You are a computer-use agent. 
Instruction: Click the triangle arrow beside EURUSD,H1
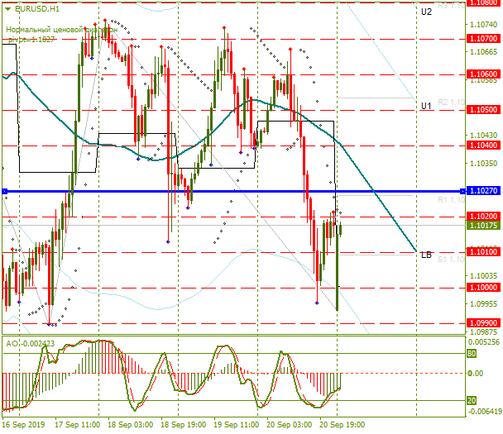click(7, 9)
